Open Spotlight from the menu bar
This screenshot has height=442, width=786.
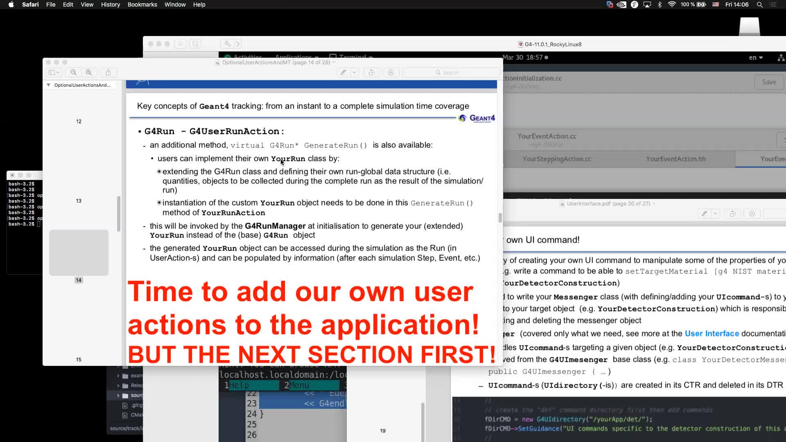759,5
